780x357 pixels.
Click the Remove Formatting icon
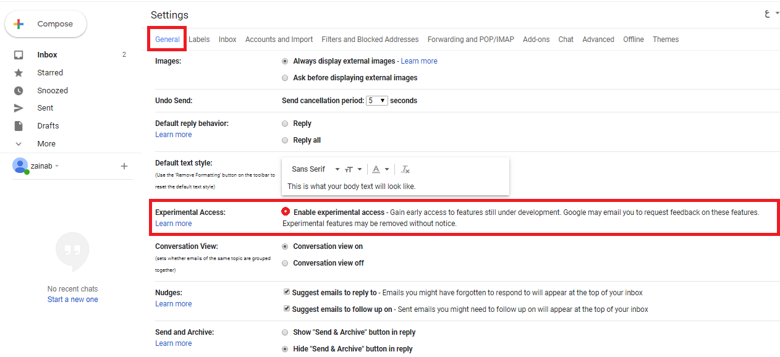click(x=405, y=169)
